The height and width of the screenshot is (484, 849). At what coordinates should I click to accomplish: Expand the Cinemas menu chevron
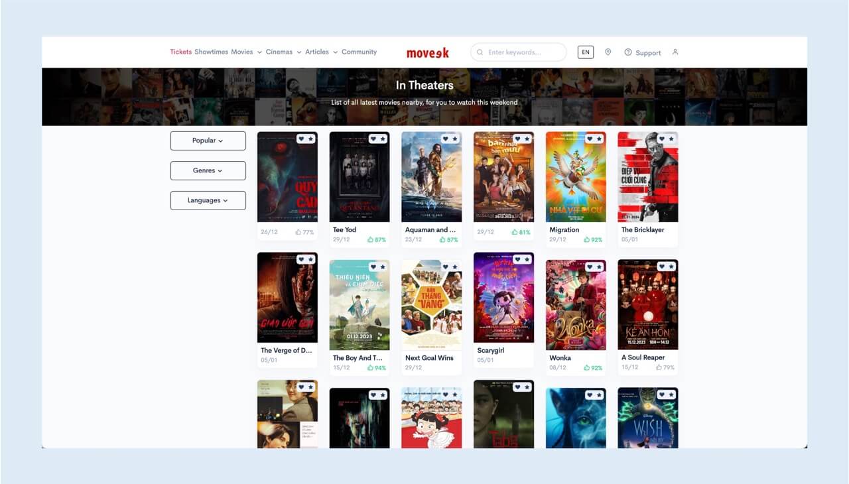[x=299, y=52]
